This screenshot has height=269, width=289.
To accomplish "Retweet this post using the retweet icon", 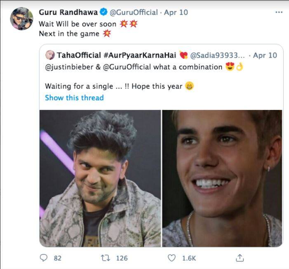I will tap(106, 258).
